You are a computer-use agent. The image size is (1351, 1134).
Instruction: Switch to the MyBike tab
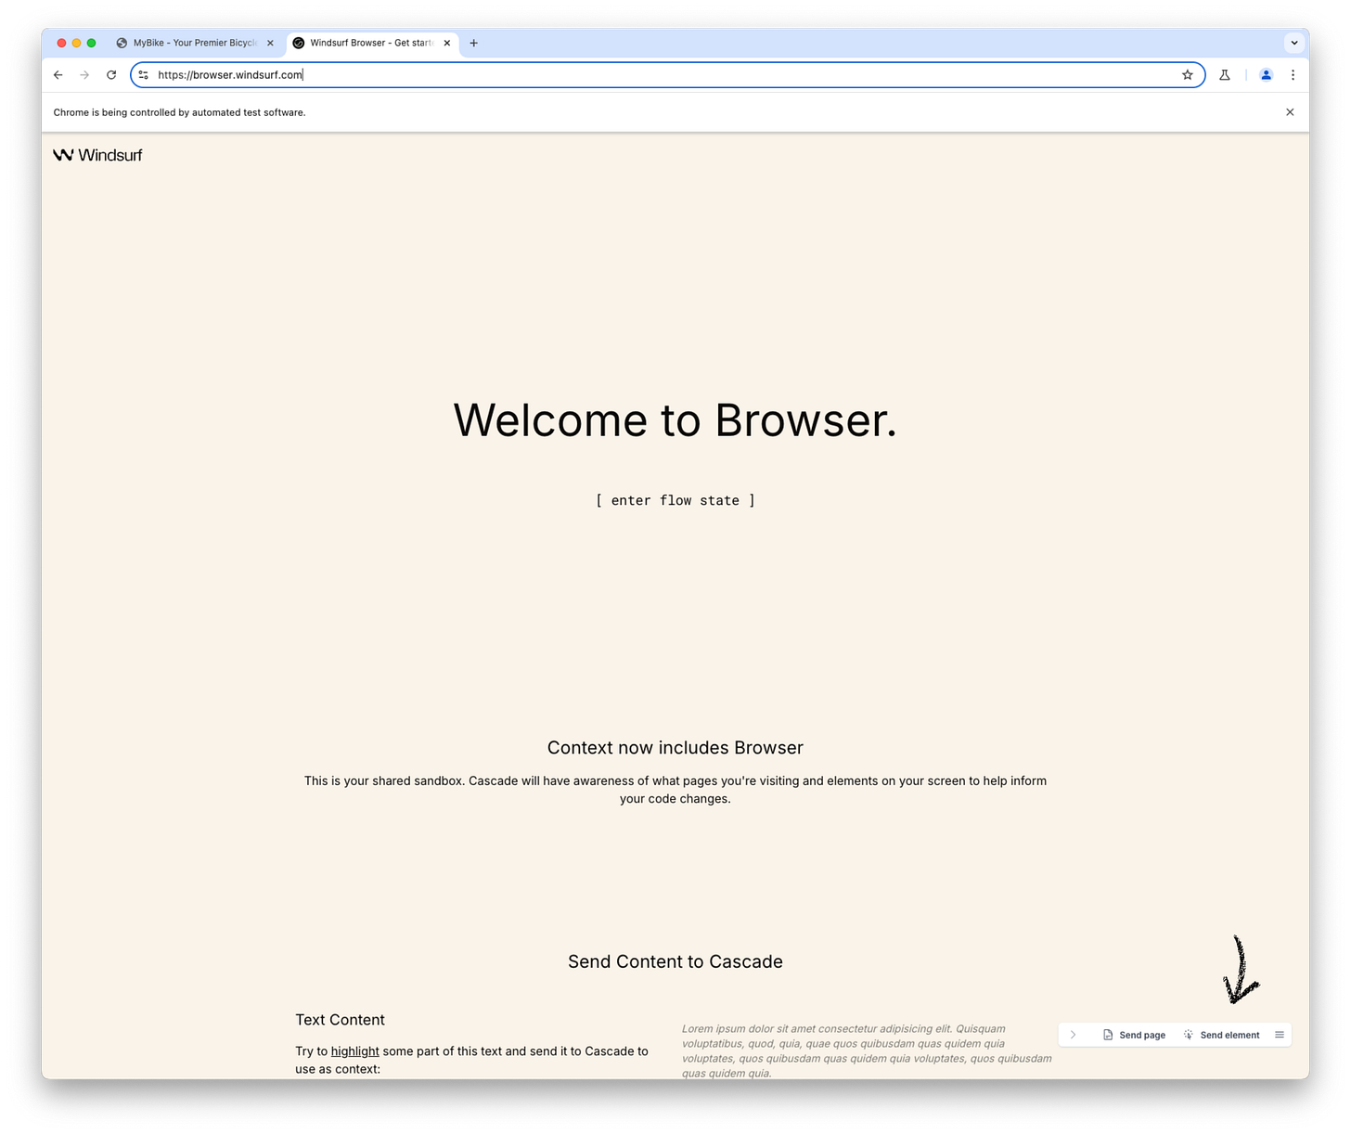tap(195, 43)
